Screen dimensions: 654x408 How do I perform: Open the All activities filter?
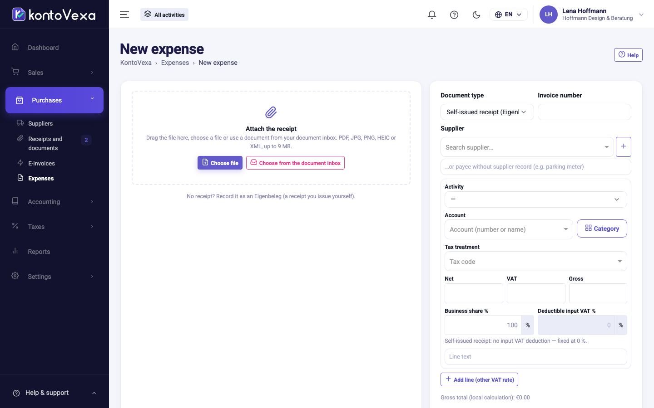(x=164, y=15)
